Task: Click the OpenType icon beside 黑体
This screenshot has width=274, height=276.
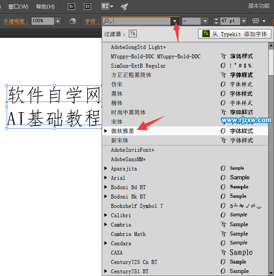Action: coord(223,93)
